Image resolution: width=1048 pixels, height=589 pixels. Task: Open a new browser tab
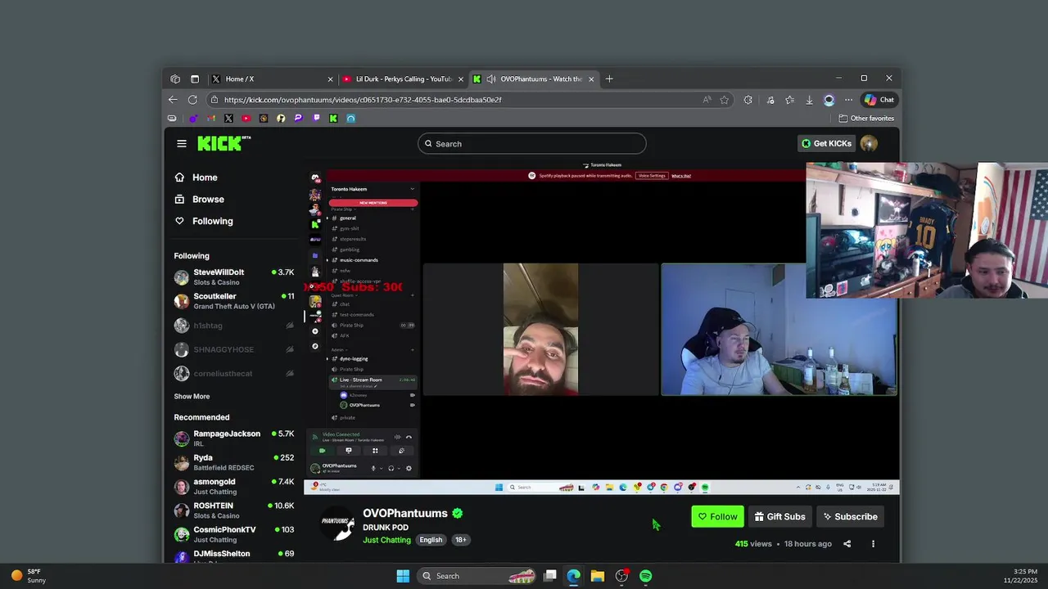click(x=609, y=79)
